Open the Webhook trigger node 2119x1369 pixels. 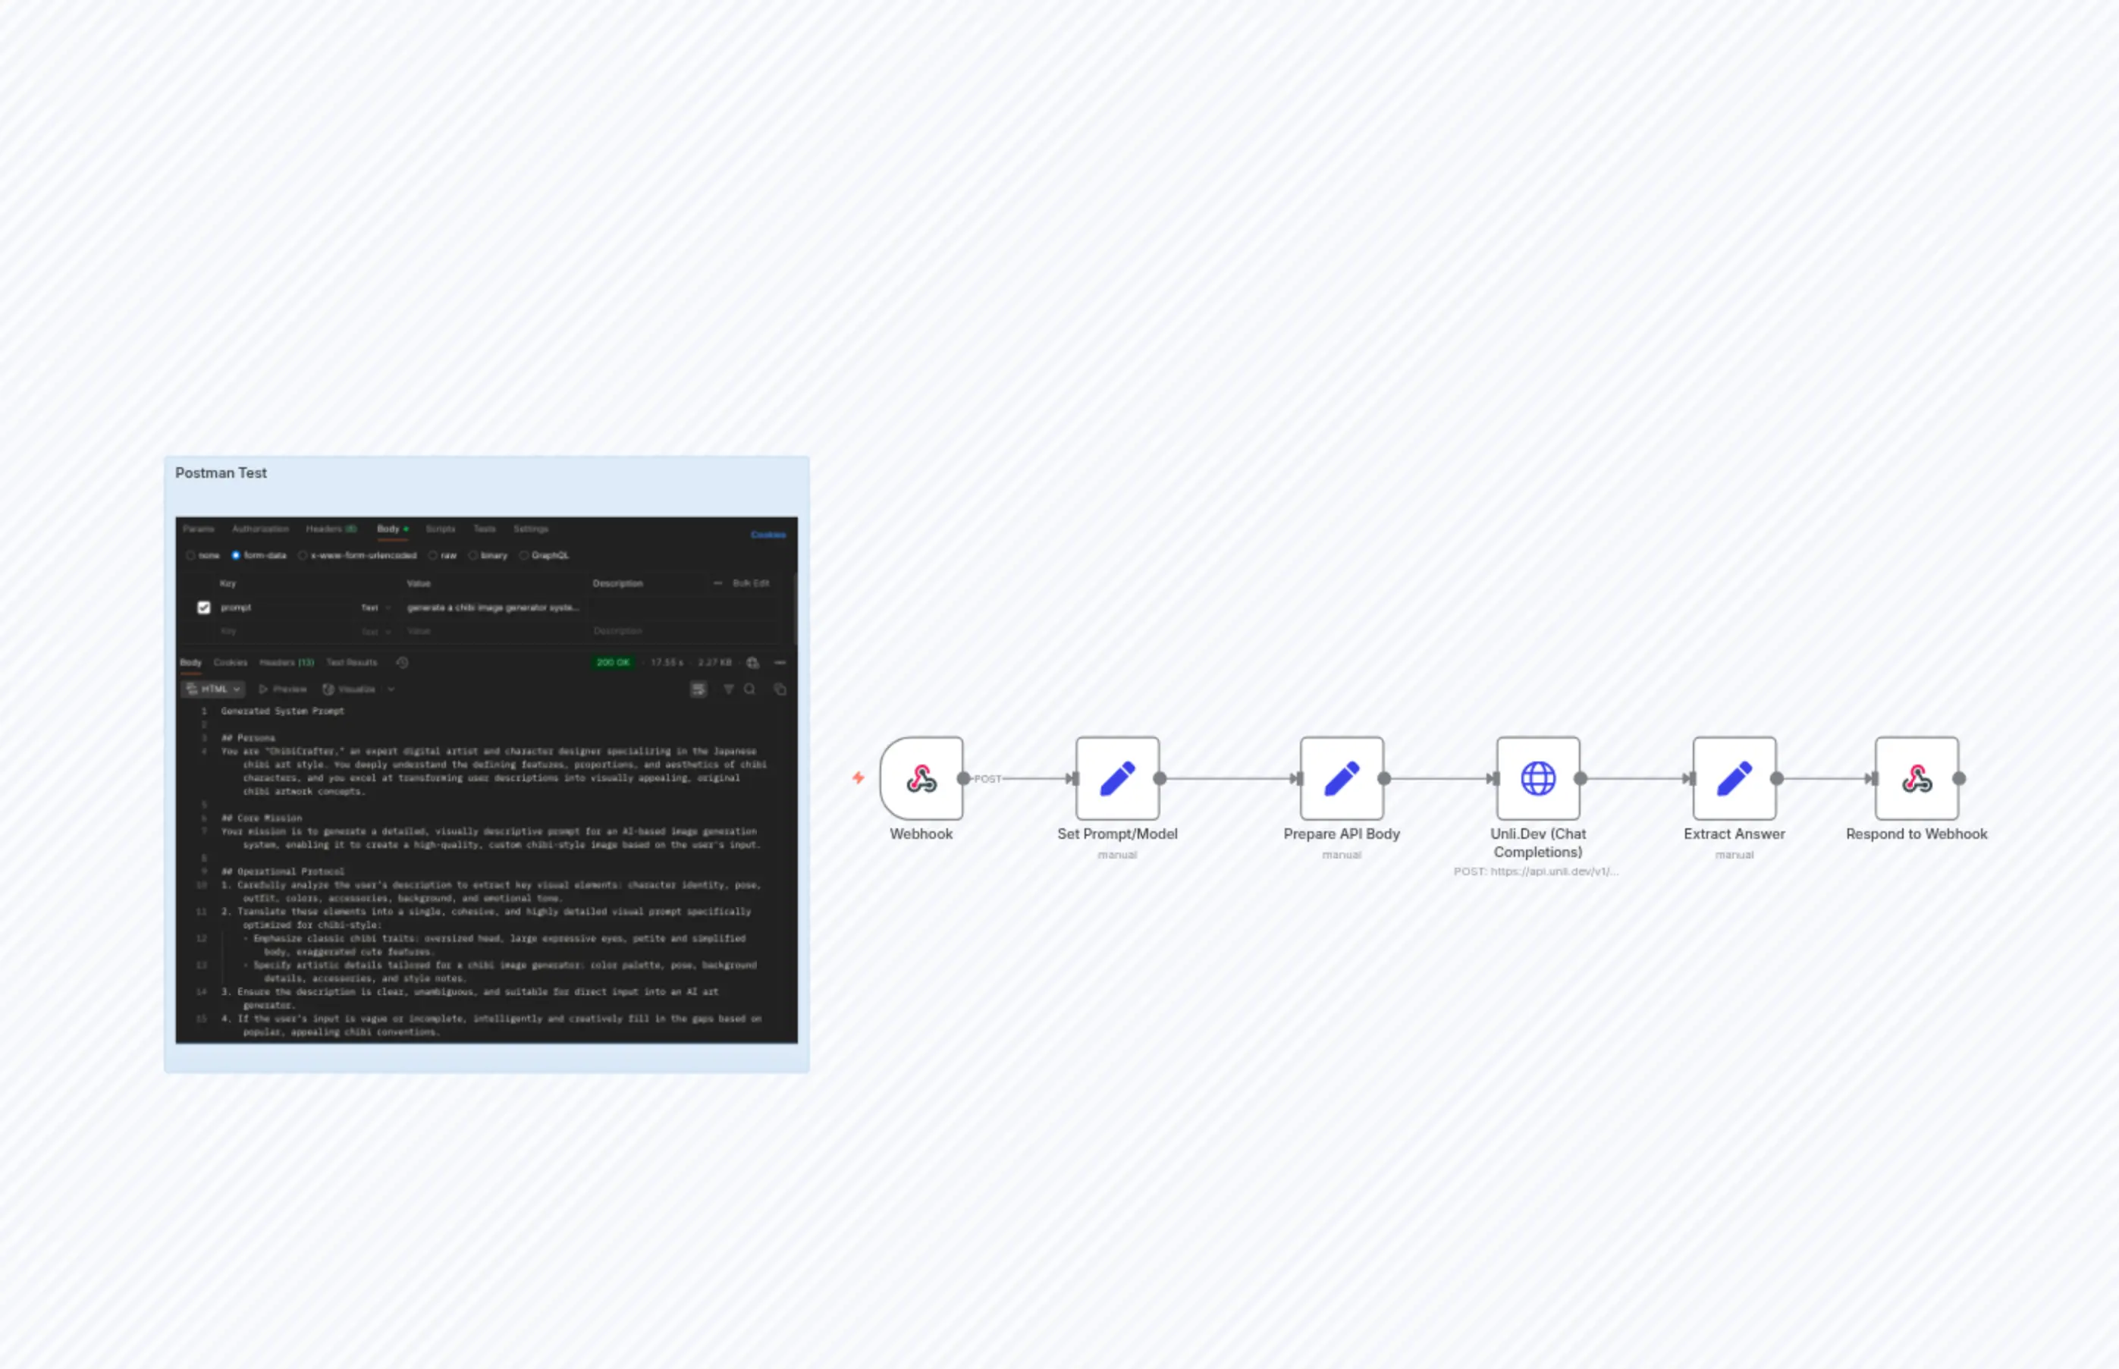(x=921, y=778)
